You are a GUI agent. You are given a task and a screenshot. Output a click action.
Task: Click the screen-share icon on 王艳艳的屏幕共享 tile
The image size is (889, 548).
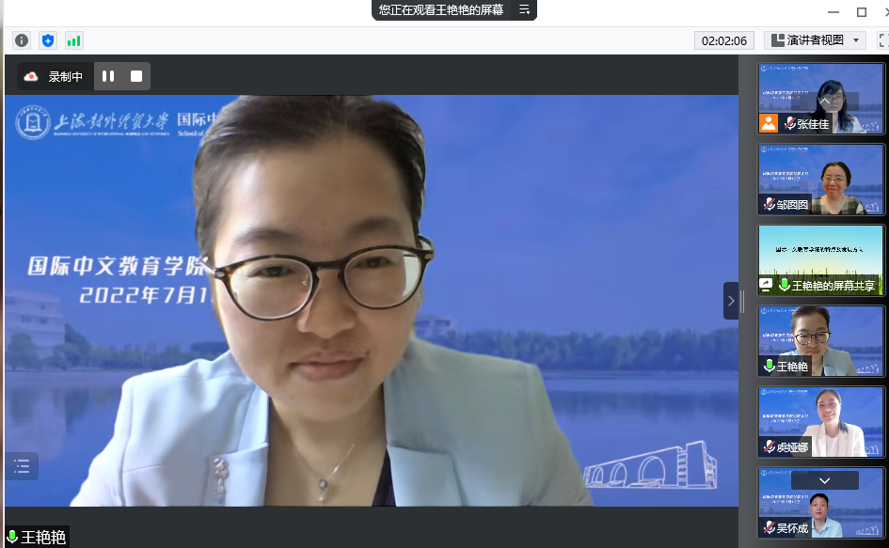[767, 285]
